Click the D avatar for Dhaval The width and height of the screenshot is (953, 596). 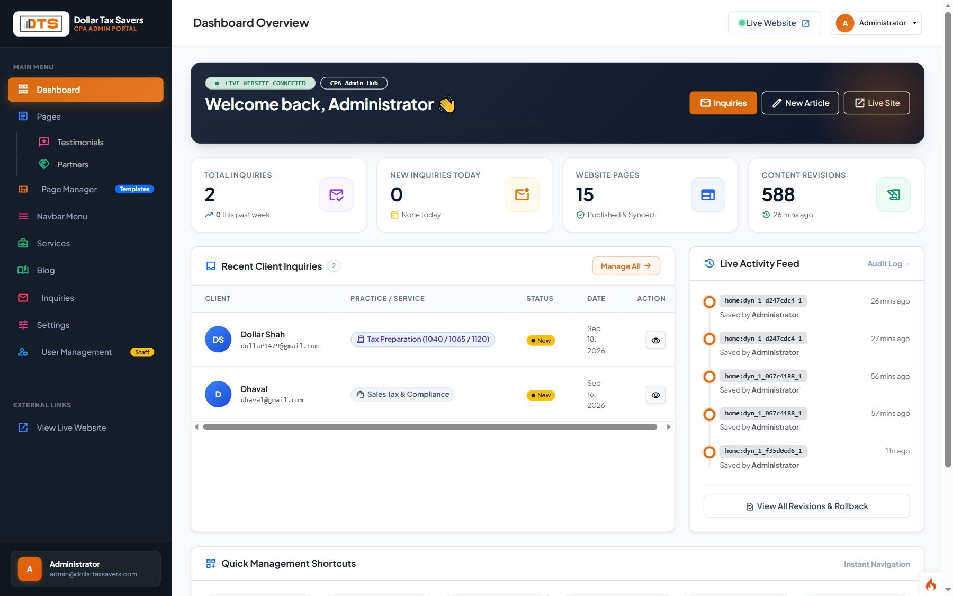(x=218, y=394)
